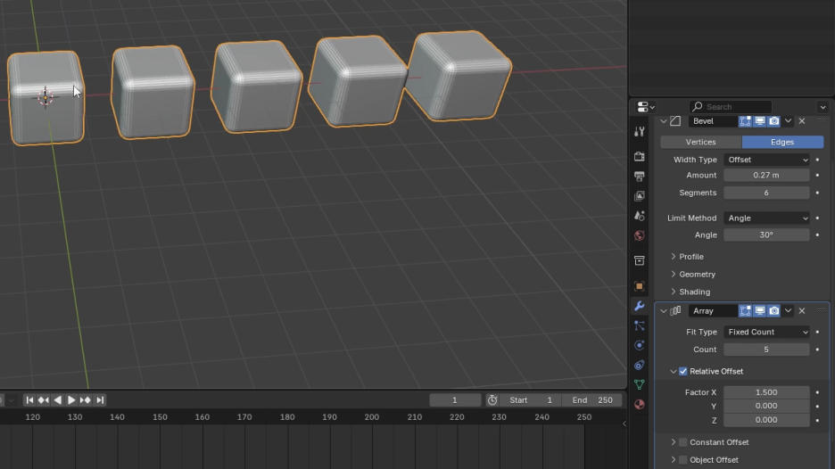Play the animation forward
The image size is (835, 469).
coord(70,400)
